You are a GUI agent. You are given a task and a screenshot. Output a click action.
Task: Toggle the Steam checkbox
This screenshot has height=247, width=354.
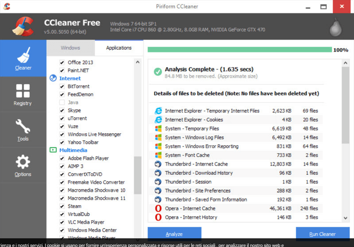point(62,206)
